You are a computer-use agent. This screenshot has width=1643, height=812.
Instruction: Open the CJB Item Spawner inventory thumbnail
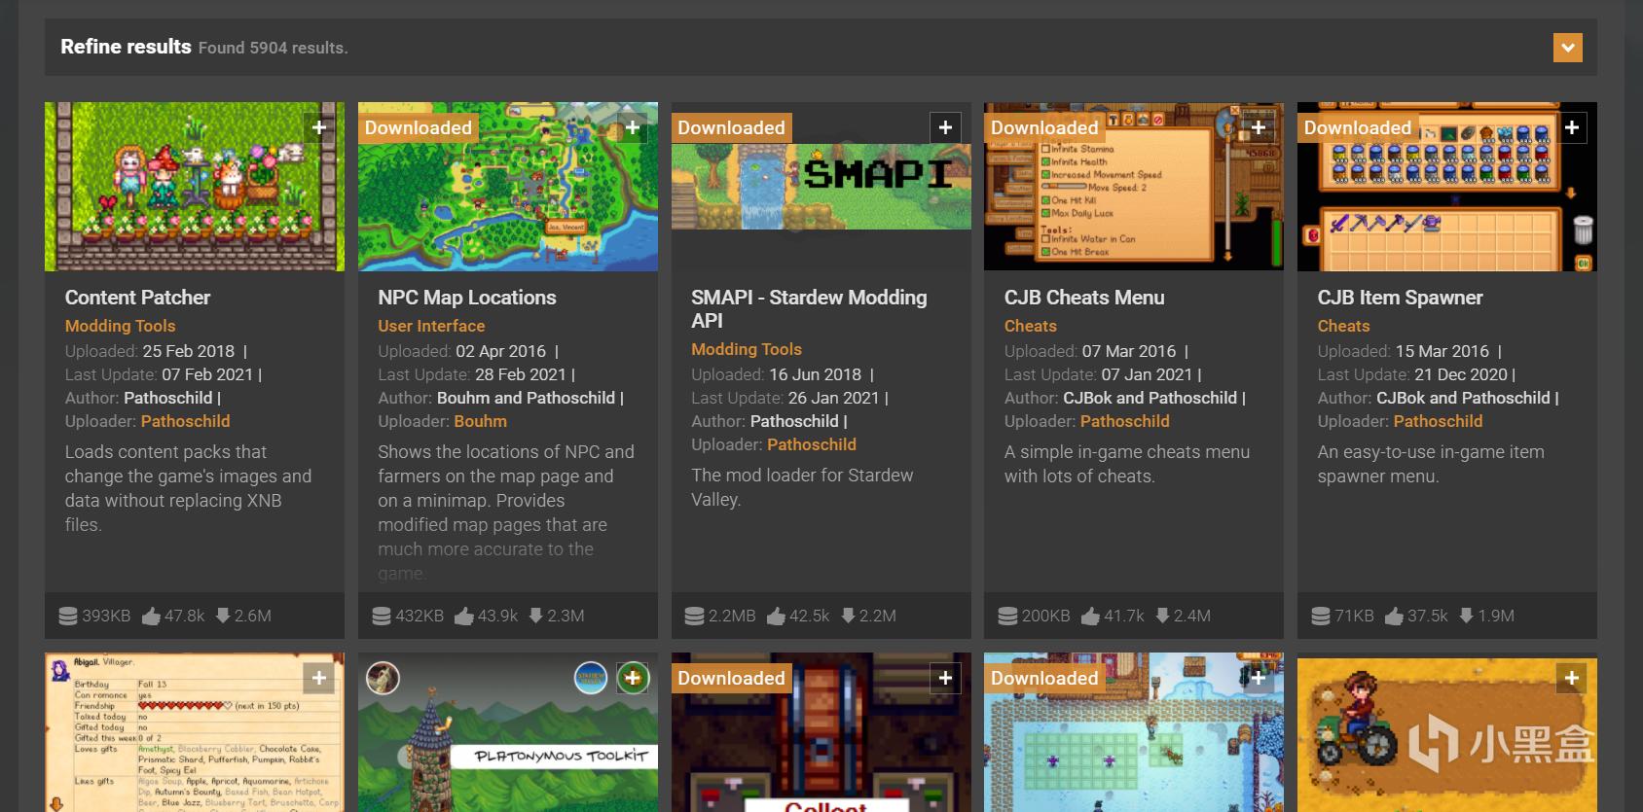(x=1447, y=187)
